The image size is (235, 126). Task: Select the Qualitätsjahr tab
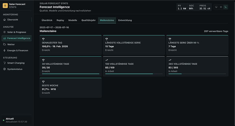[89, 20]
